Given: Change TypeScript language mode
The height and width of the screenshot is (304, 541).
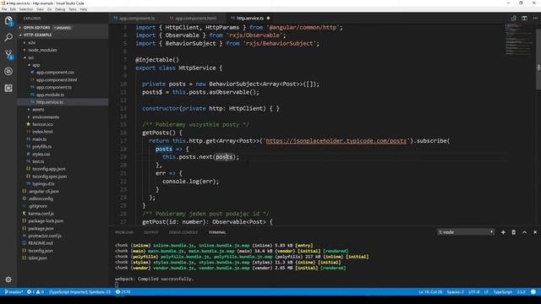Looking at the screenshot, I should [502, 292].
